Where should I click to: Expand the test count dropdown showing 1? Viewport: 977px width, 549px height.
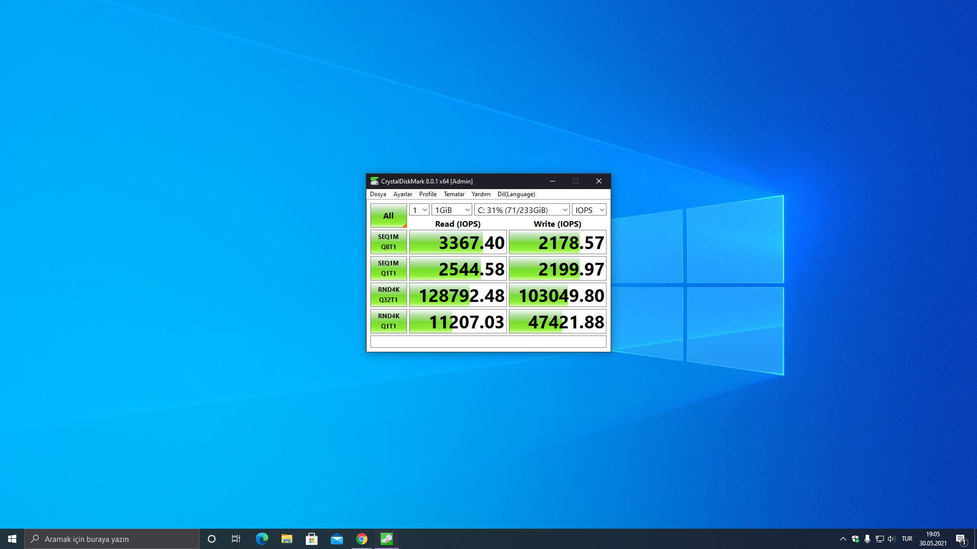tap(419, 210)
